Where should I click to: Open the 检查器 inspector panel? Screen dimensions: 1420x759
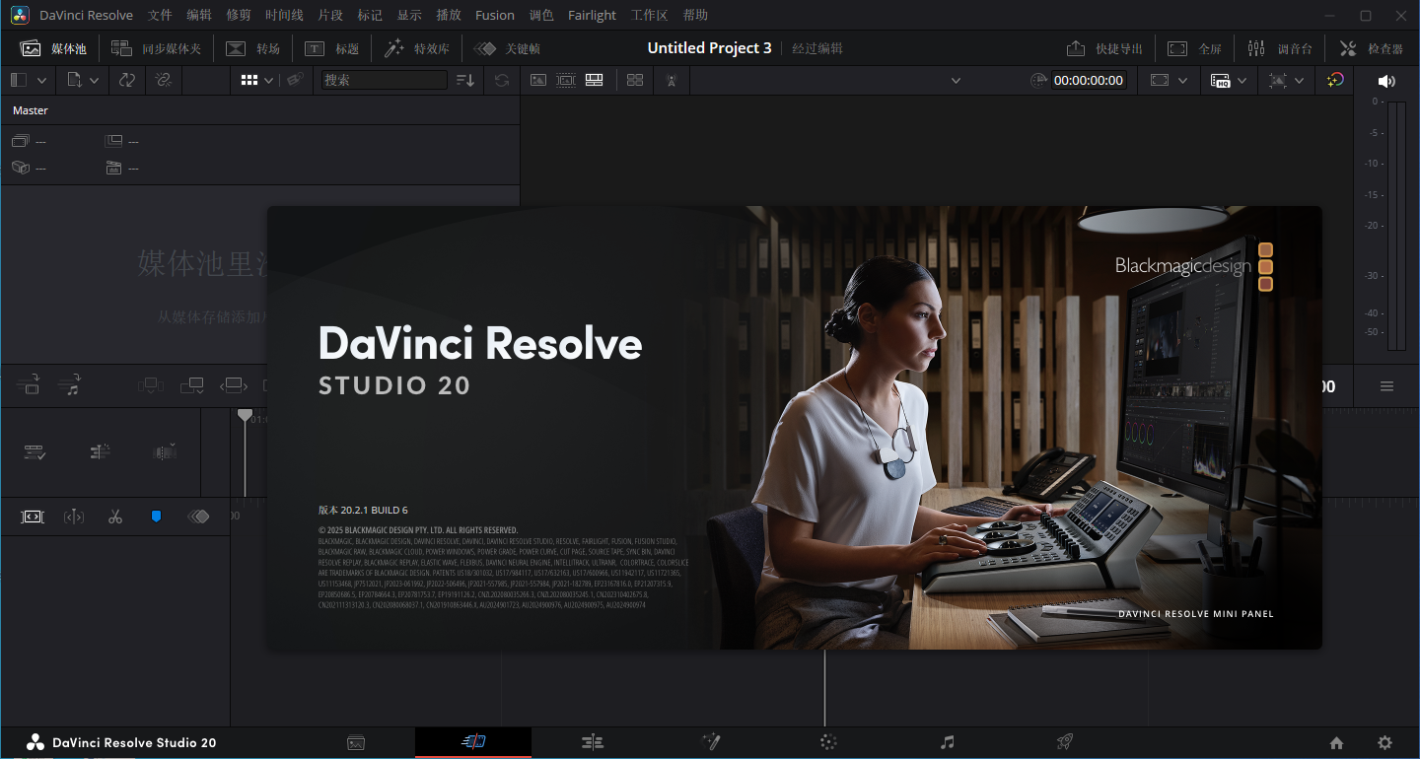[1372, 48]
